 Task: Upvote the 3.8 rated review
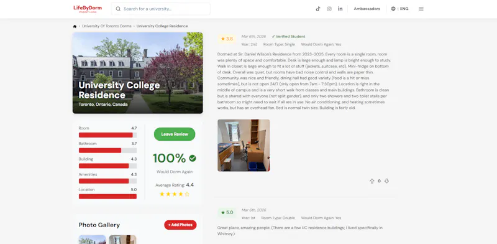(372, 181)
